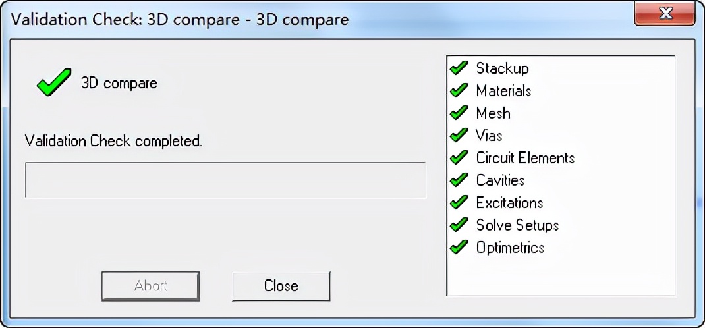Click the green checkmark beside Vias
This screenshot has height=328, width=705.
(x=459, y=135)
